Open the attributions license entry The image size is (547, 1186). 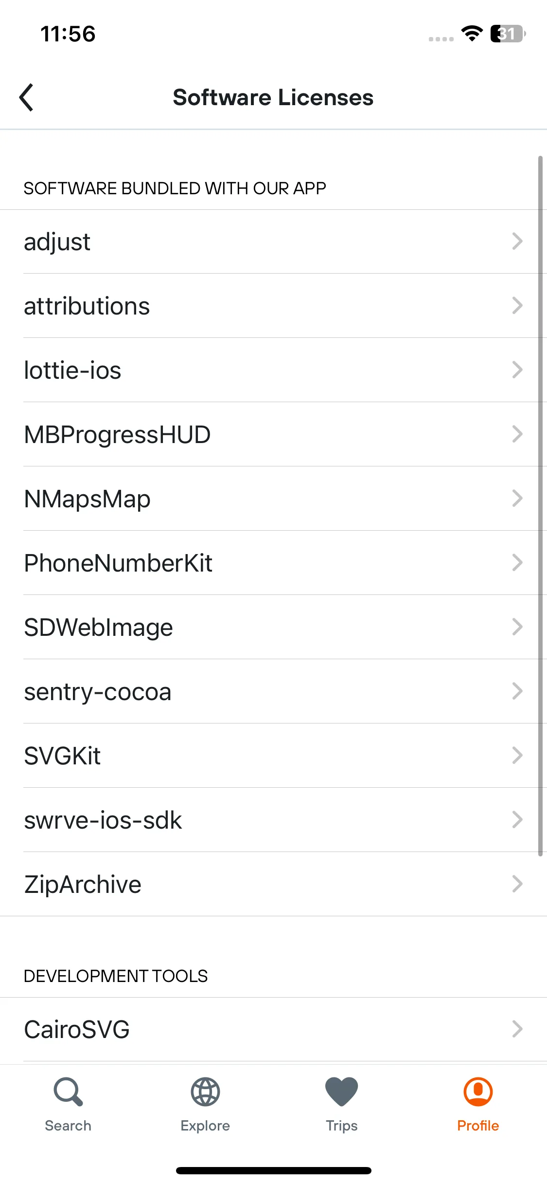pos(273,306)
